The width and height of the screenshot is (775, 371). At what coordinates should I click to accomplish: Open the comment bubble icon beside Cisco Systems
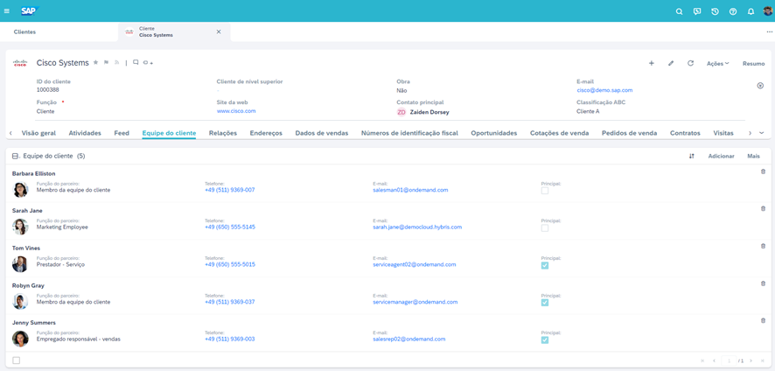coord(136,63)
